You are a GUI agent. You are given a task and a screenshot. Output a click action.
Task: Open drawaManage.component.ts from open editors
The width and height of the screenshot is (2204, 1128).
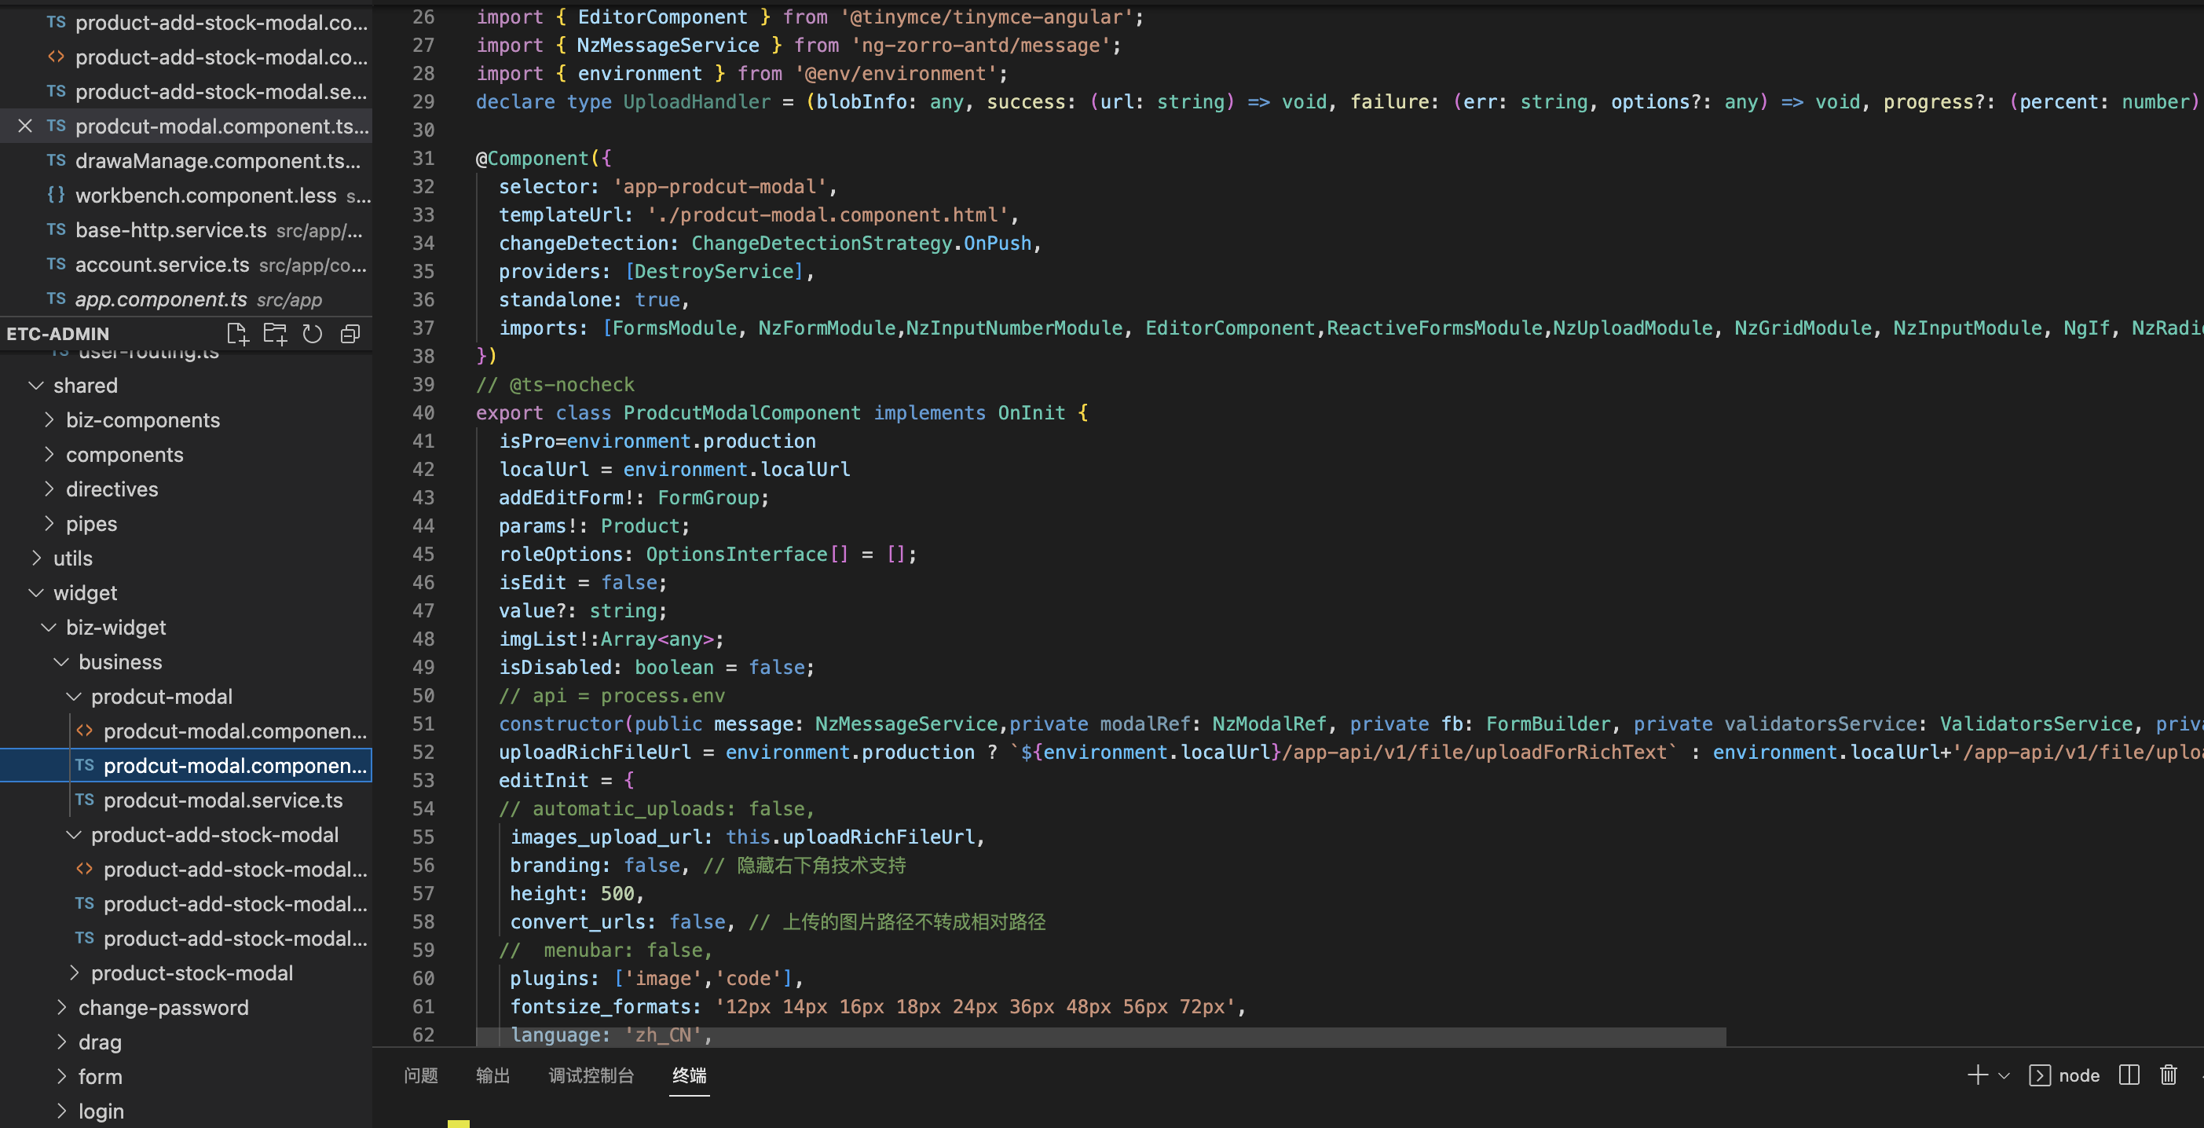tap(185, 161)
